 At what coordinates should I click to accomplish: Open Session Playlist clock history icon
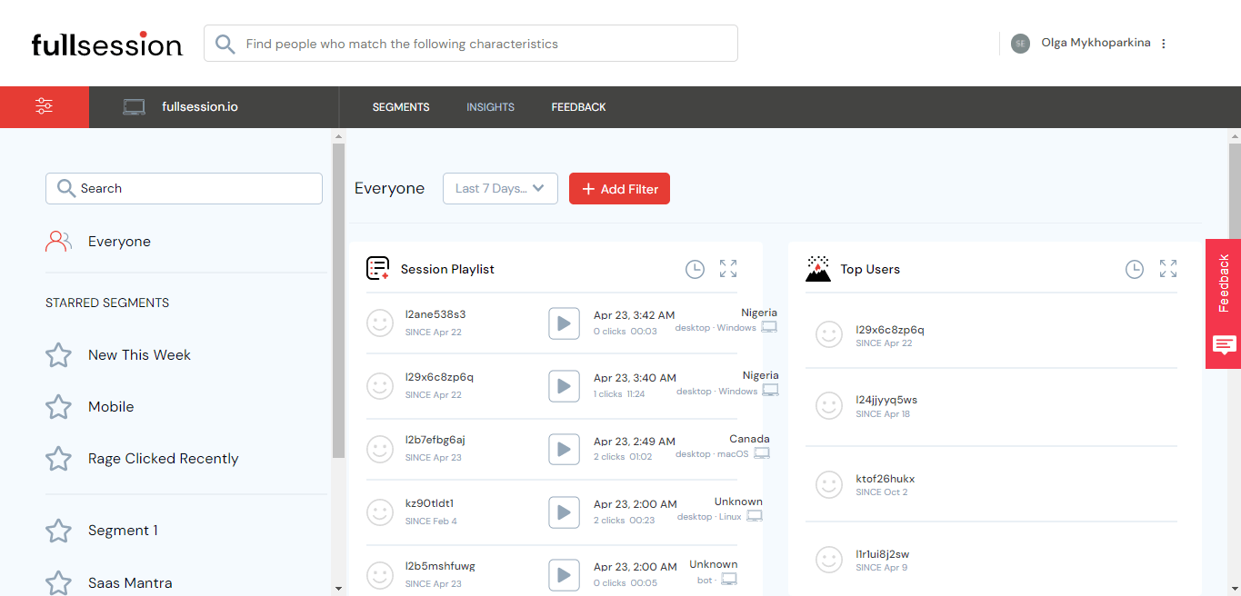695,269
